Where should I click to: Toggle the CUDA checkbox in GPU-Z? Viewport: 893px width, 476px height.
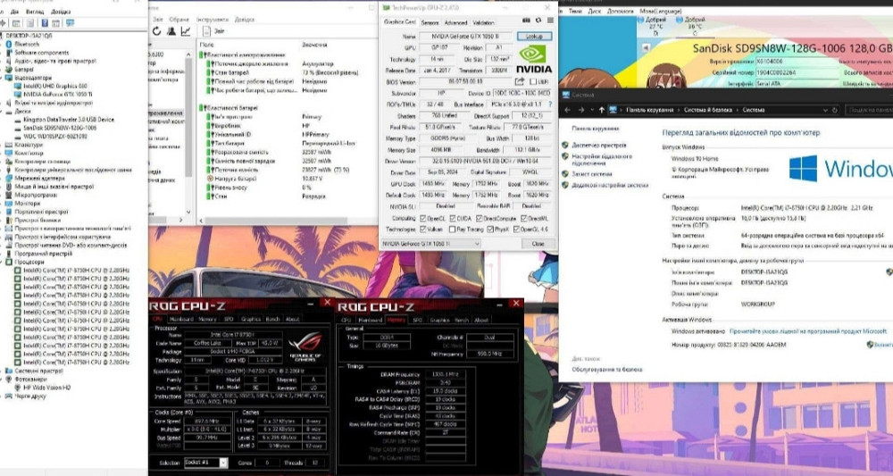pyautogui.click(x=450, y=218)
